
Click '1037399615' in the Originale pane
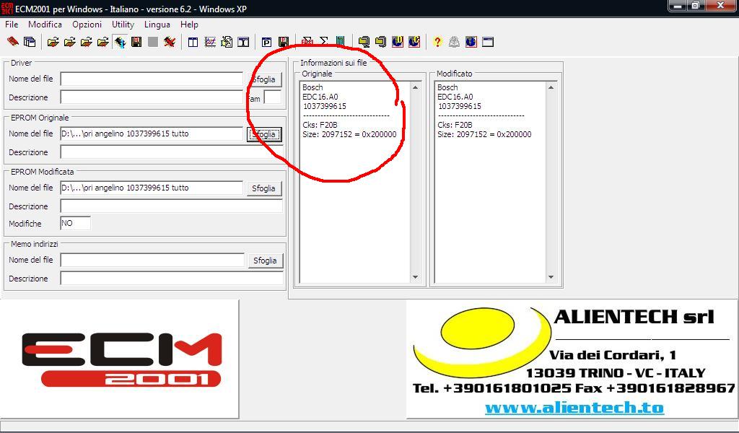tap(325, 106)
